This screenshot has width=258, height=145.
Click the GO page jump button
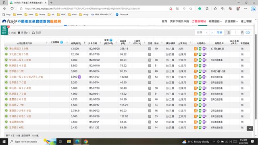248,33
